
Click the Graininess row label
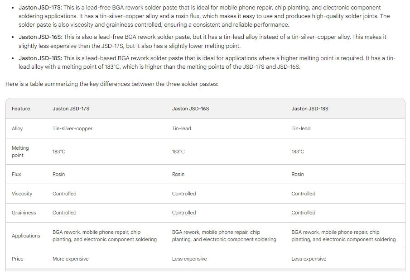coord(24,213)
